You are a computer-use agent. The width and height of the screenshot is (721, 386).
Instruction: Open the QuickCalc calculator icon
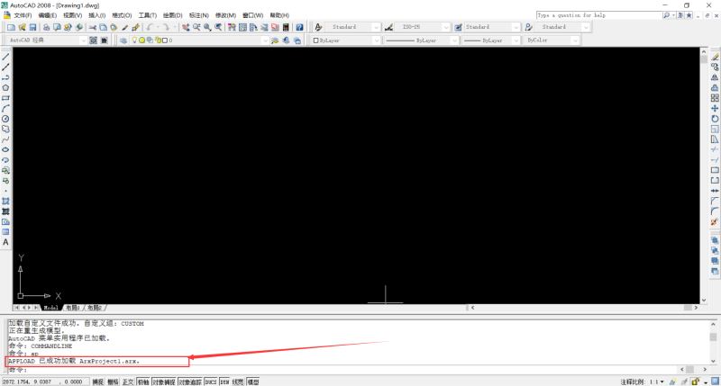(x=286, y=28)
